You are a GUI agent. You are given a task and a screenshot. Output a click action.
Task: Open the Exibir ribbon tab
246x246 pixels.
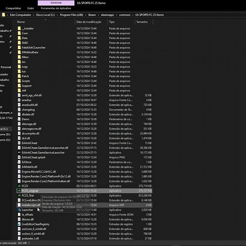pos(31,9)
